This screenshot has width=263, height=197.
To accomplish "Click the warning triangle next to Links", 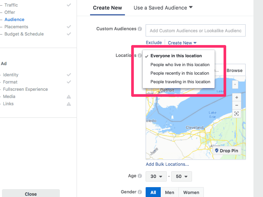I will click(68, 104).
